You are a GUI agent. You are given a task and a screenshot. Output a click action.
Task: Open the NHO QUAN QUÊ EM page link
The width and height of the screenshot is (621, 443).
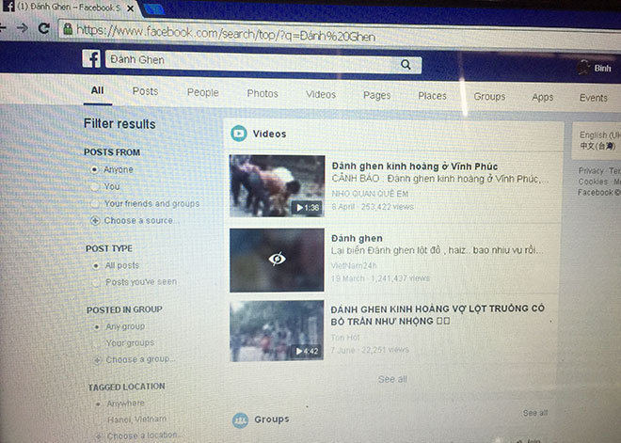pos(370,194)
